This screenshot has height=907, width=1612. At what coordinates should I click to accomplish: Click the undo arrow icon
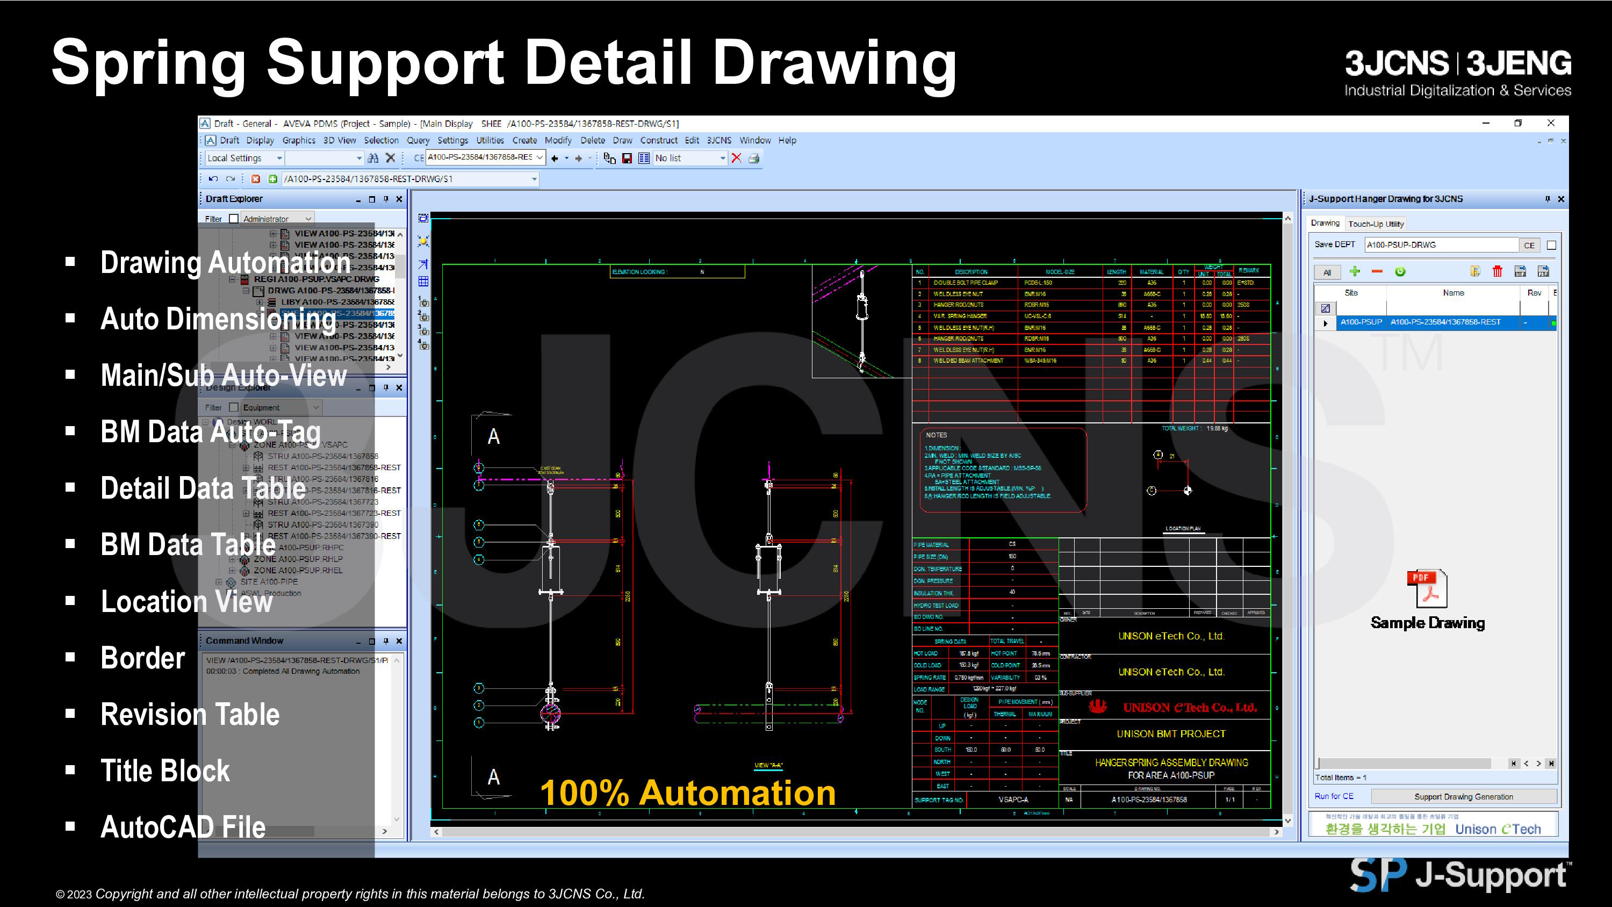click(x=213, y=179)
